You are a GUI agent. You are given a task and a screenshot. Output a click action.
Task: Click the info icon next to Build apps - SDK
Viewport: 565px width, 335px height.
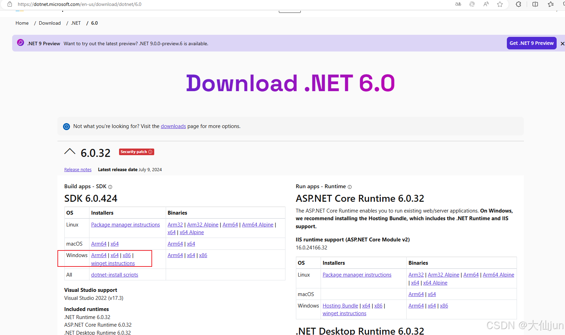(110, 187)
